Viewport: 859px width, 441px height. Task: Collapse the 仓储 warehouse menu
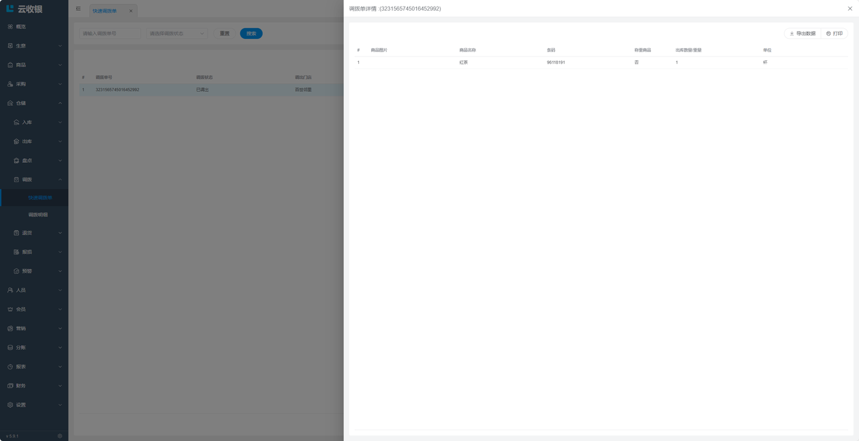[x=60, y=103]
